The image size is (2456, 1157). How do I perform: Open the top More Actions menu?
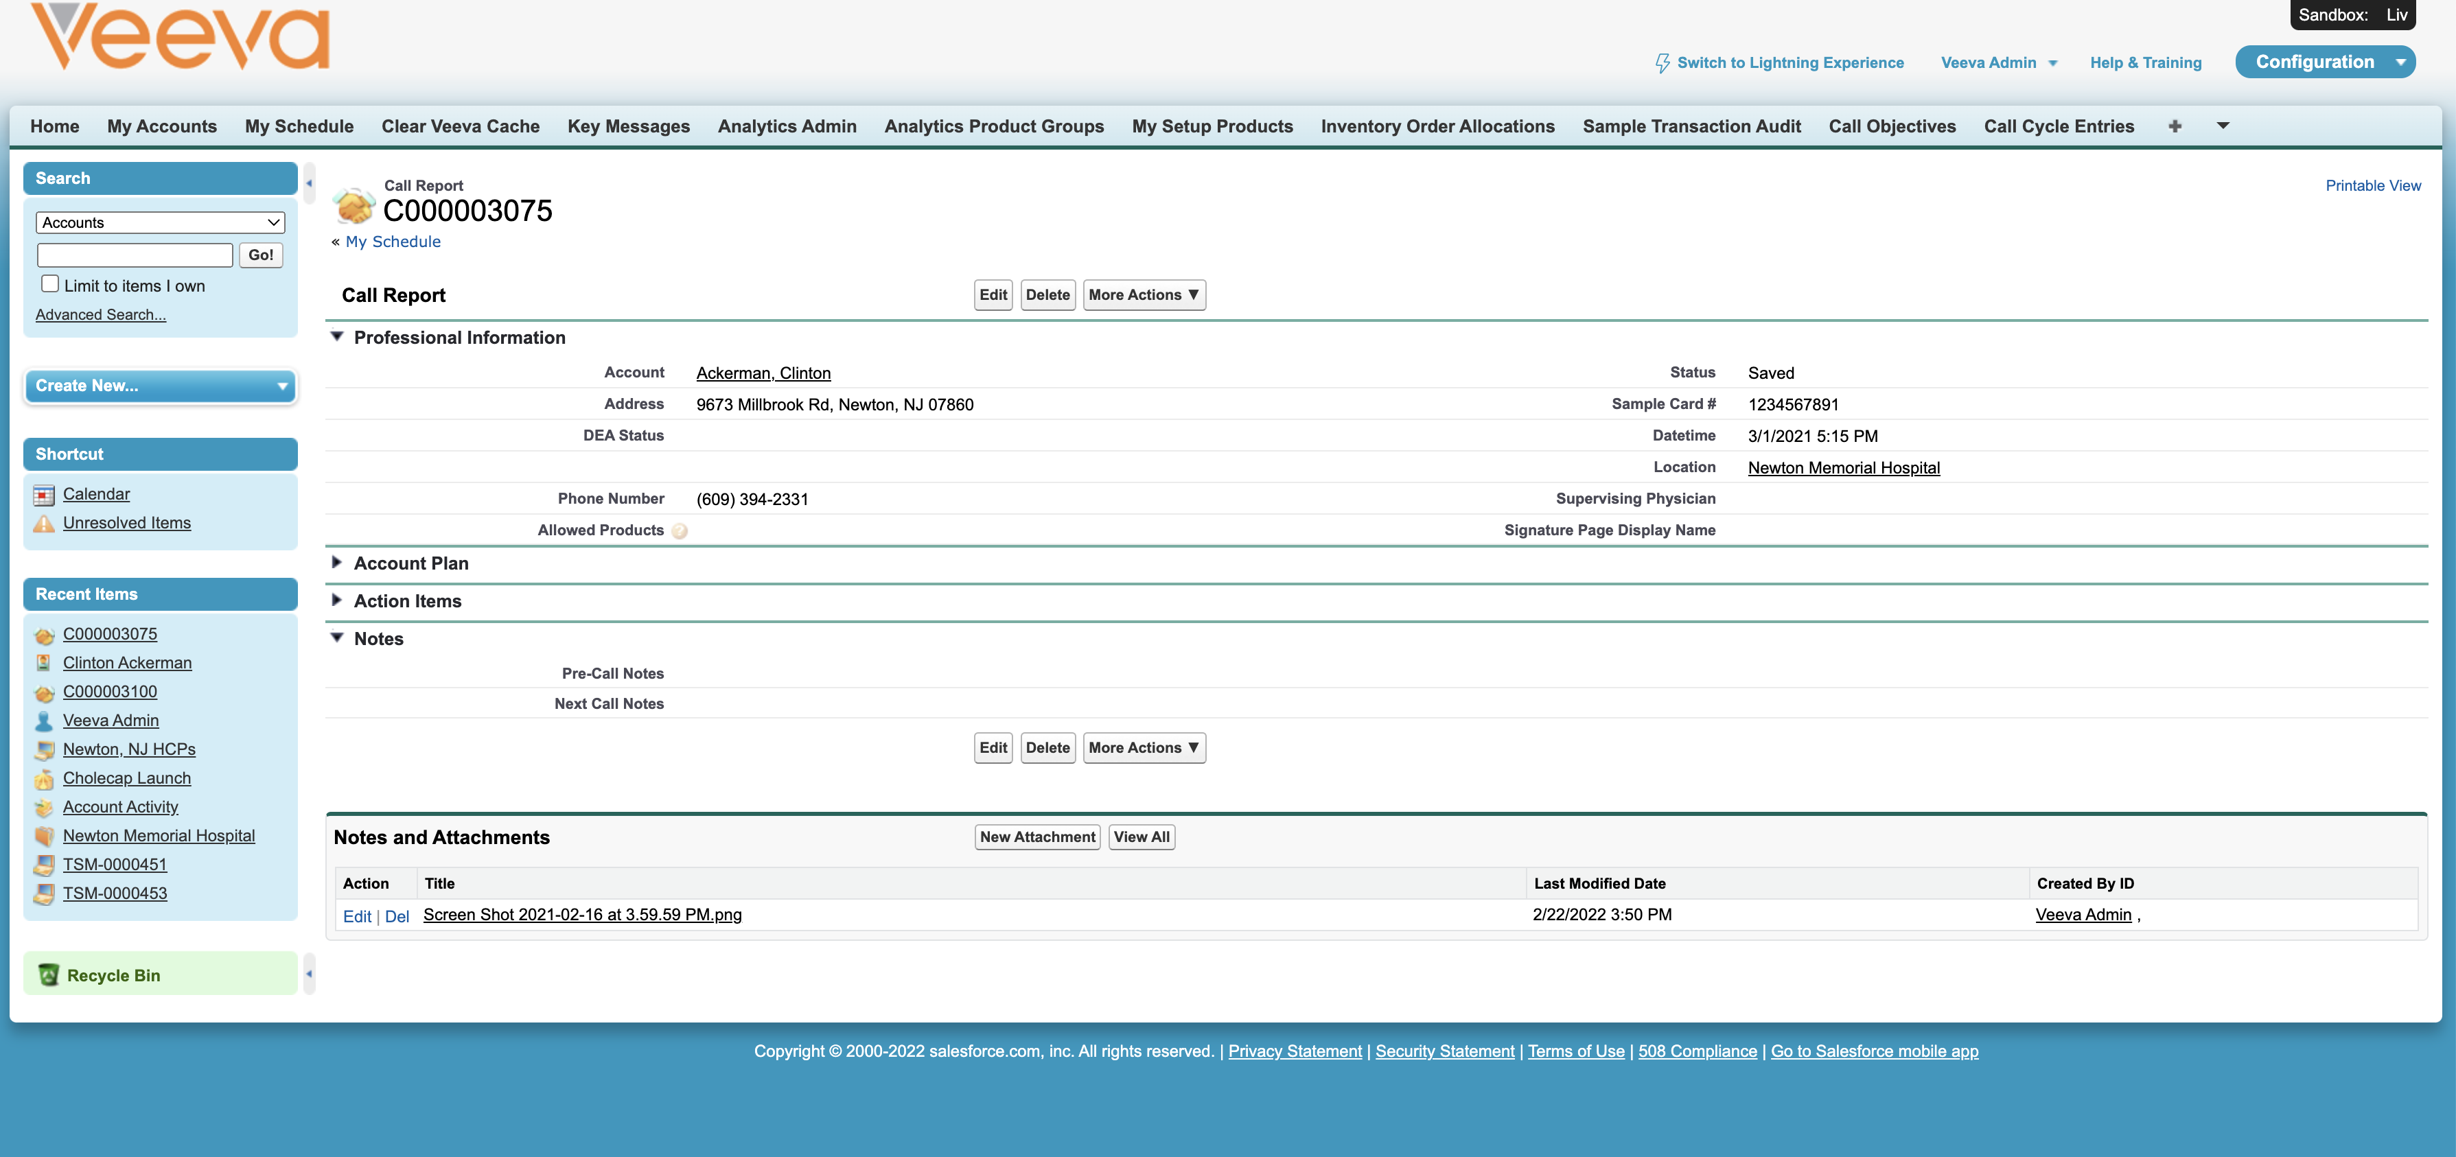coord(1143,296)
